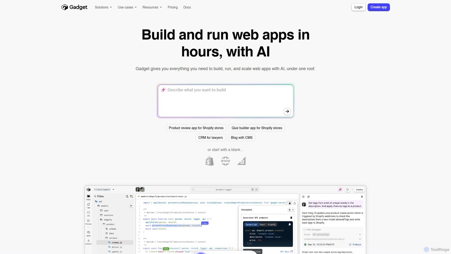Click the Create app button

pyautogui.click(x=379, y=7)
